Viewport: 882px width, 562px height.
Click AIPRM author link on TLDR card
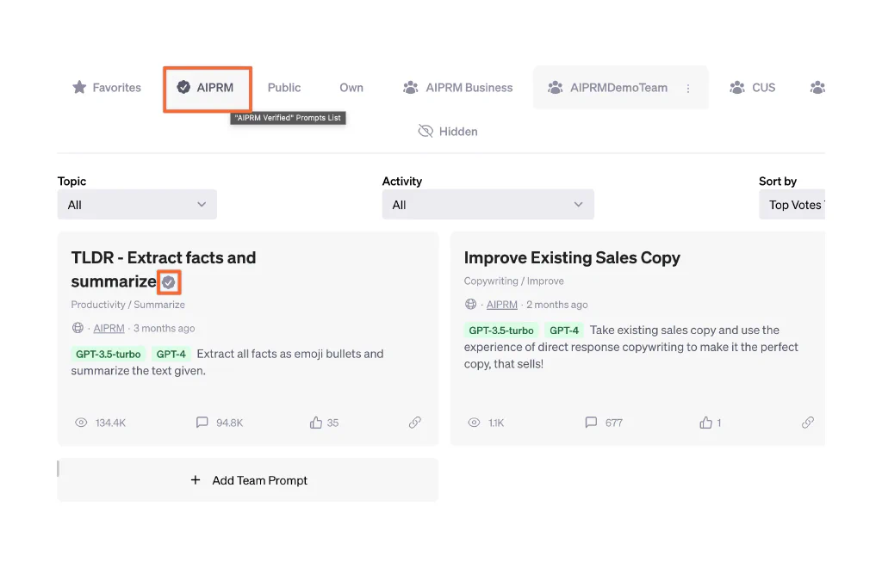[x=109, y=328]
